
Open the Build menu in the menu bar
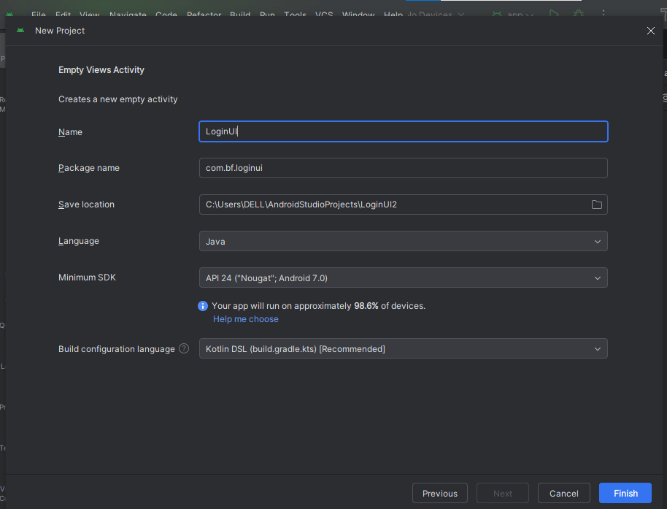pyautogui.click(x=239, y=15)
